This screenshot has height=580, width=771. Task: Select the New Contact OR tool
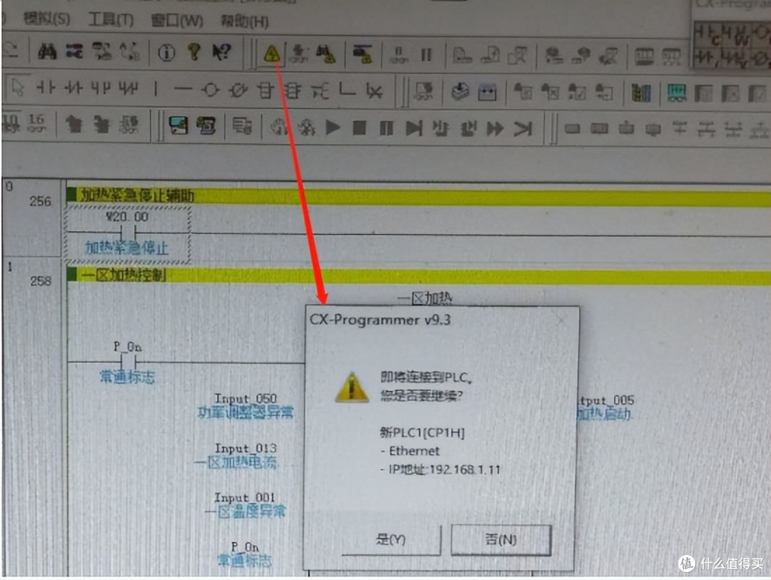pyautogui.click(x=101, y=88)
